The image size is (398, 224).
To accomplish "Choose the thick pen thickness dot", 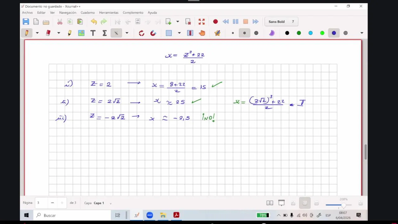I will (x=256, y=33).
